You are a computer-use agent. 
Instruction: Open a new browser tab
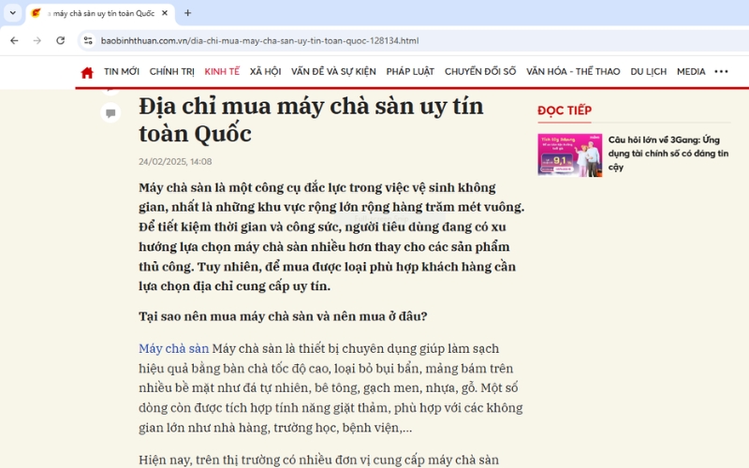coord(188,13)
